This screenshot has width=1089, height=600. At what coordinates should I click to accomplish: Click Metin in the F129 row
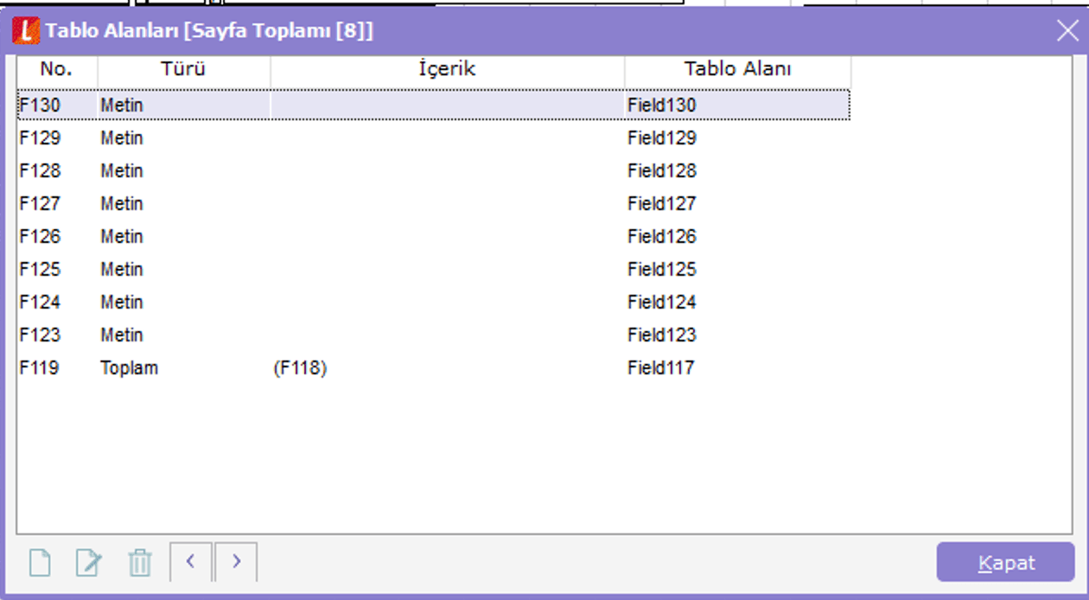pos(122,137)
